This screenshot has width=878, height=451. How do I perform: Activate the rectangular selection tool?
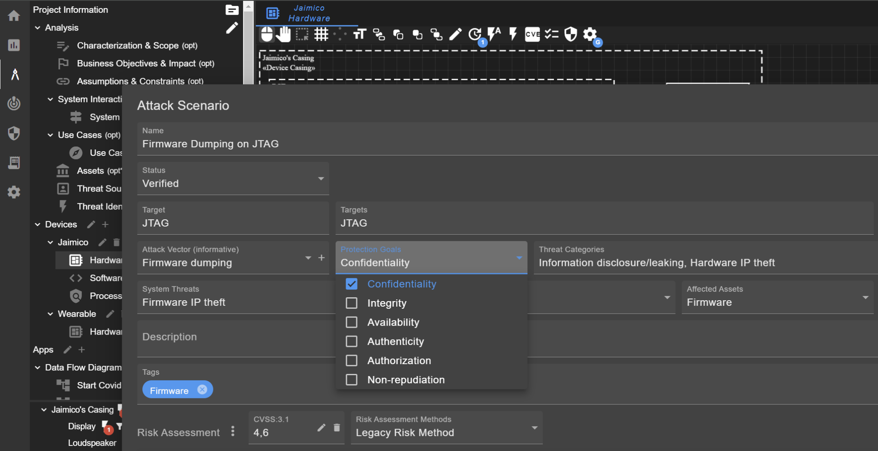pos(303,34)
